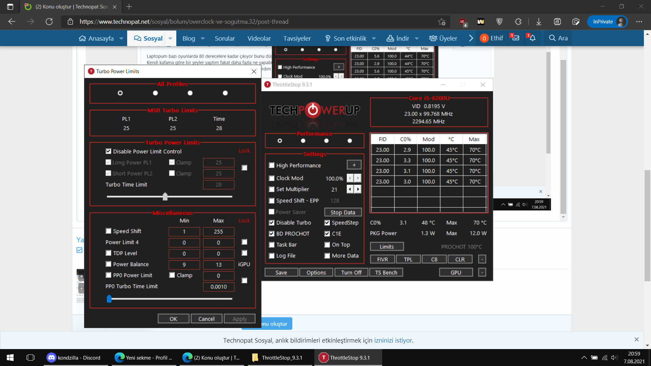
Task: Enable the Speed Shift - EPP checkbox
Action: click(x=272, y=201)
